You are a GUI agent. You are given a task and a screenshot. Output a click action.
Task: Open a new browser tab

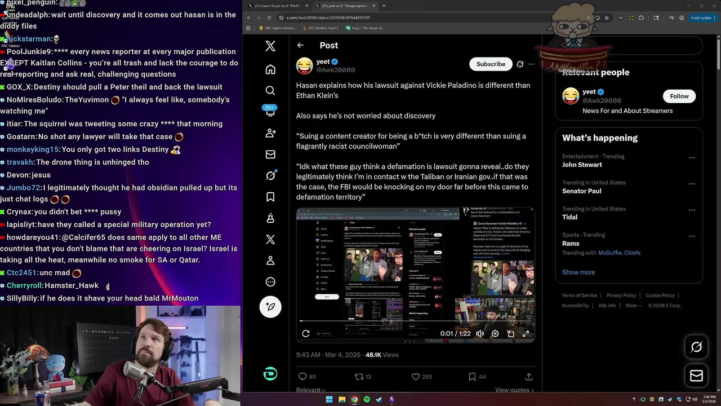(384, 6)
